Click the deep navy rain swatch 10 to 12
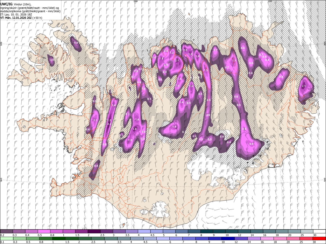 pyautogui.click(x=228, y=238)
